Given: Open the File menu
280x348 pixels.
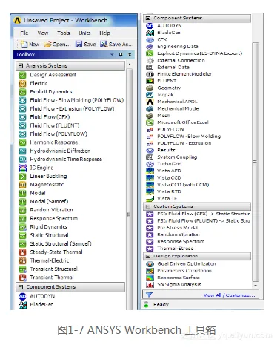Looking at the screenshot, I should pyautogui.click(x=24, y=33).
